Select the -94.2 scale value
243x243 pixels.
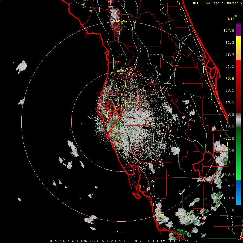tap(229, 186)
